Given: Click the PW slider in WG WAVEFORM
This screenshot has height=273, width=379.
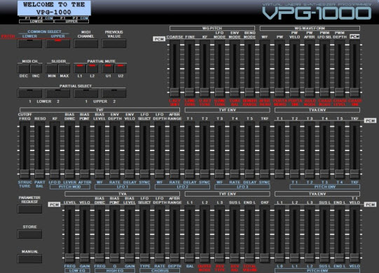Looking at the screenshot, I should (280, 69).
